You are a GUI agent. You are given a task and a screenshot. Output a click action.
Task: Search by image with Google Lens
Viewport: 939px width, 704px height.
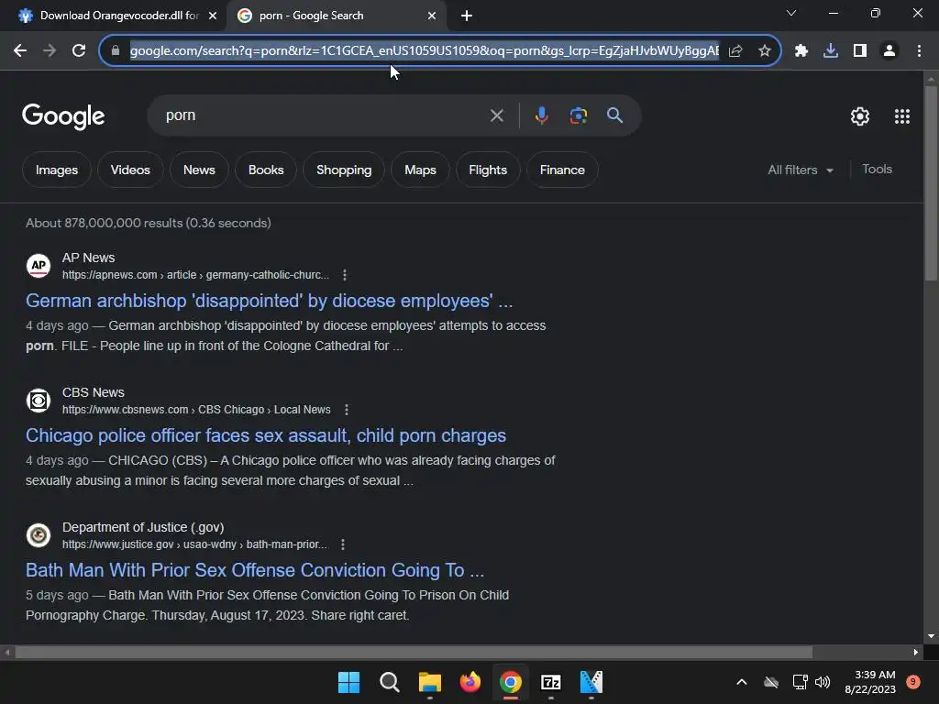tap(578, 115)
